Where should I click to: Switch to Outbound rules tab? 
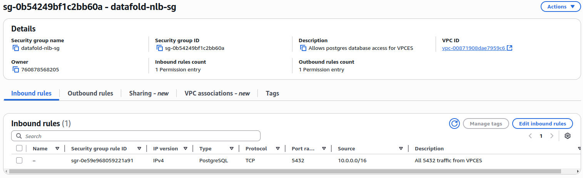pyautogui.click(x=90, y=93)
